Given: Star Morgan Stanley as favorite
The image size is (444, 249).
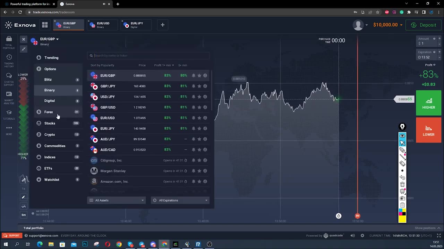Looking at the screenshot, I should [199, 171].
